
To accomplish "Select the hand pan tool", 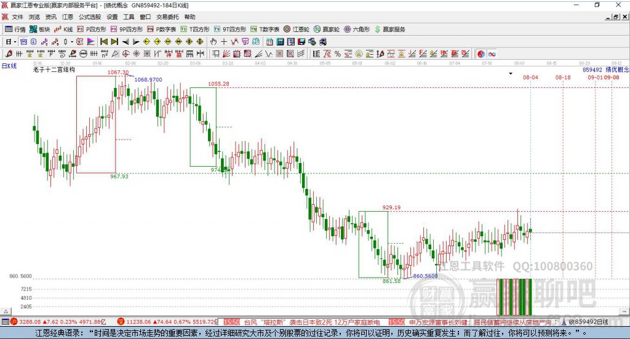I will (213, 42).
